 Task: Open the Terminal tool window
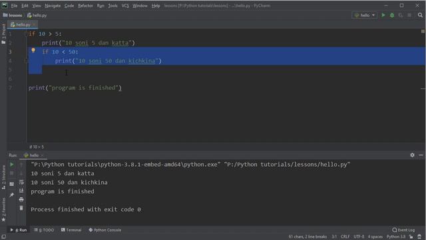pyautogui.click(x=71, y=230)
